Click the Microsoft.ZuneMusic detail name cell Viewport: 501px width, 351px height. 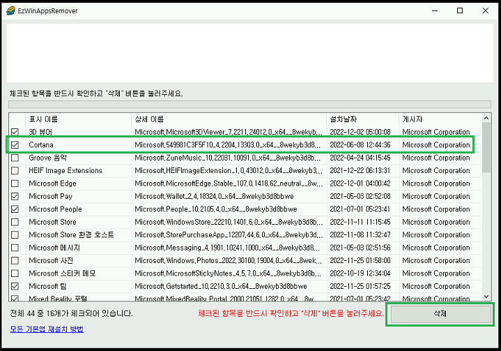(229, 158)
